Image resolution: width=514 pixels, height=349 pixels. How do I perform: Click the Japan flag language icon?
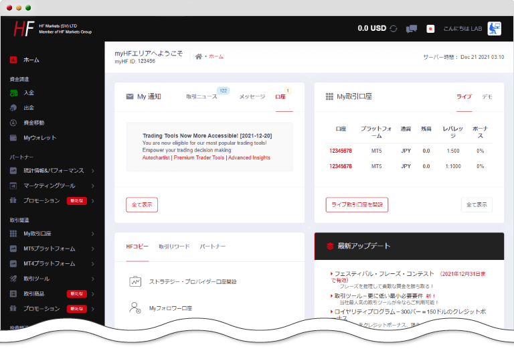pos(430,29)
